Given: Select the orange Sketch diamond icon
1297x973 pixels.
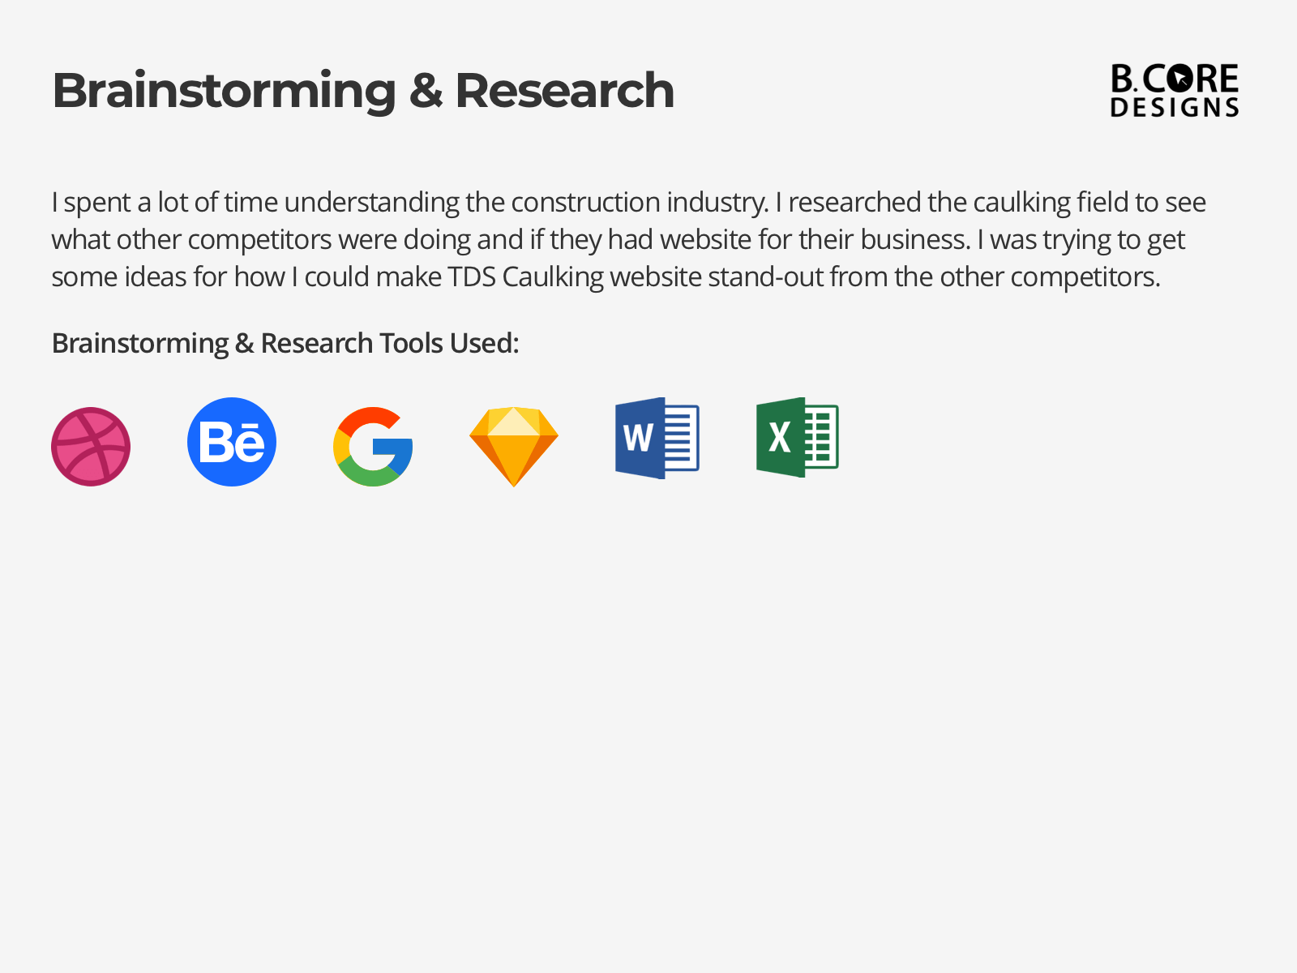Looking at the screenshot, I should 514,447.
